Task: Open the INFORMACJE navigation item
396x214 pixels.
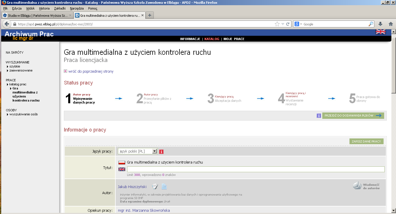Action: pyautogui.click(x=190, y=39)
